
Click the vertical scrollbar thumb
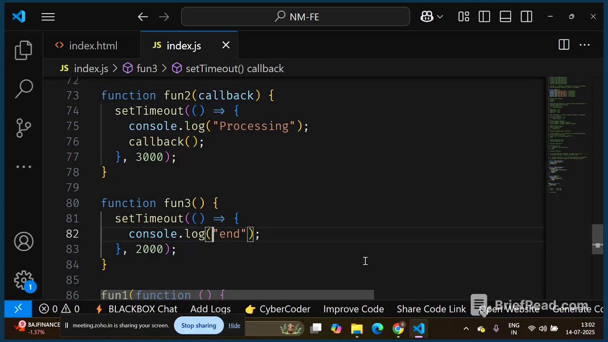598,239
